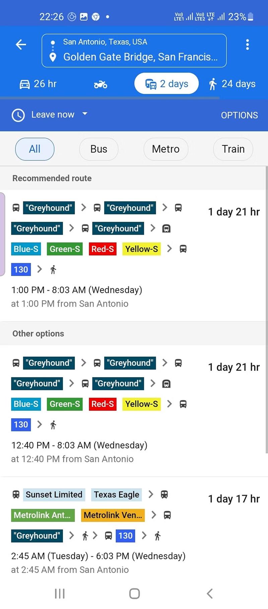Select the transit mode 2 days
The width and height of the screenshot is (268, 609).
coord(166,83)
